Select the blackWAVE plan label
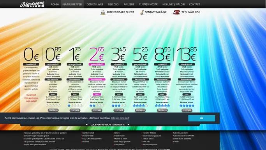266x150 pixels. 187,64
